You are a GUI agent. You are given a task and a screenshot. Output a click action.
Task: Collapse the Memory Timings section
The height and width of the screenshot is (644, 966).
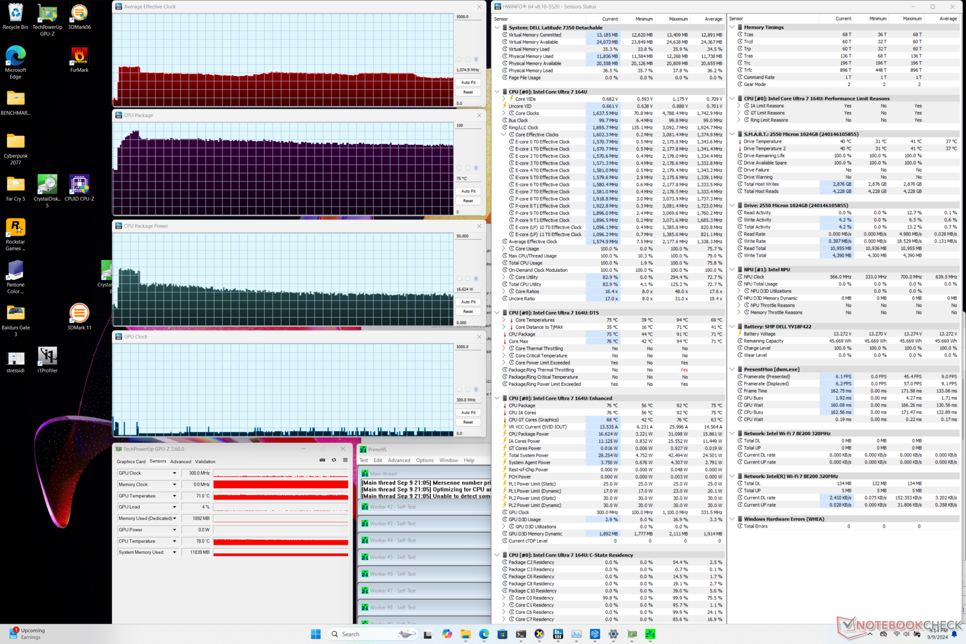(732, 27)
